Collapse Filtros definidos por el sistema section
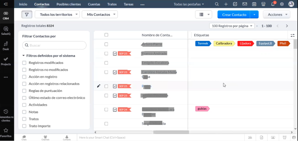The image size is (298, 141). point(24,56)
